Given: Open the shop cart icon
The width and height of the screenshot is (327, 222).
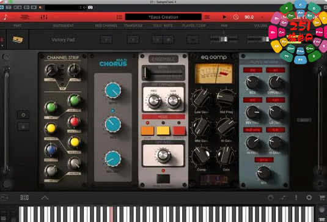Looking at the screenshot, I should click(322, 198).
